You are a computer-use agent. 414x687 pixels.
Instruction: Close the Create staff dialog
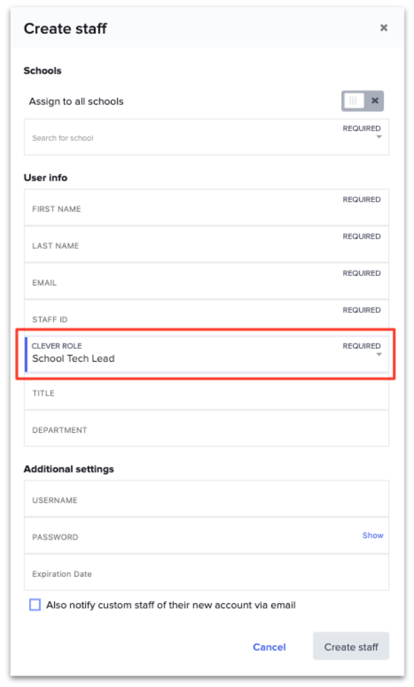tap(384, 28)
